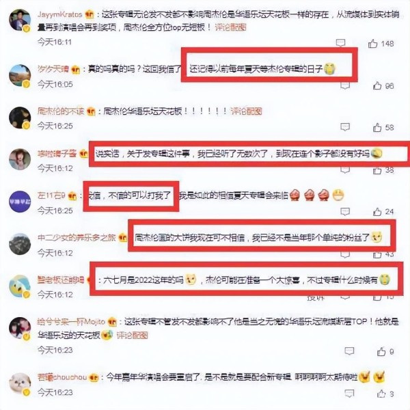
Task: Open 评论配图 link in JayymKratos's comment
Action: (x=230, y=27)
